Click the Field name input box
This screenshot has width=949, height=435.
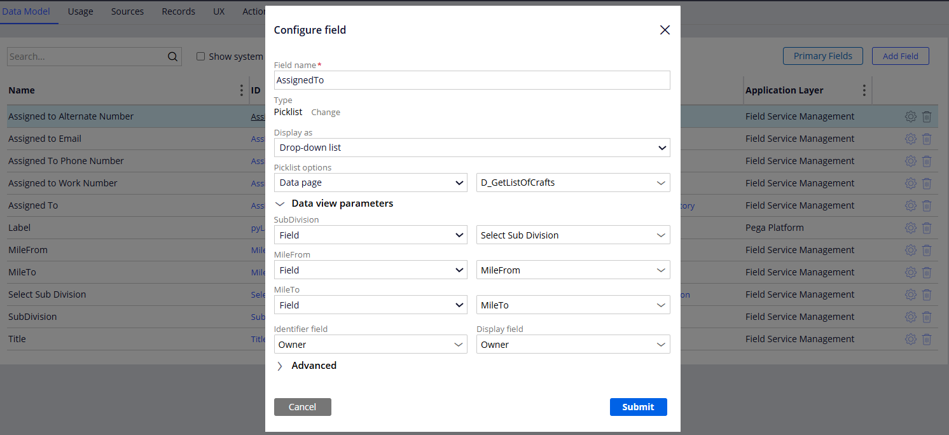(471, 80)
